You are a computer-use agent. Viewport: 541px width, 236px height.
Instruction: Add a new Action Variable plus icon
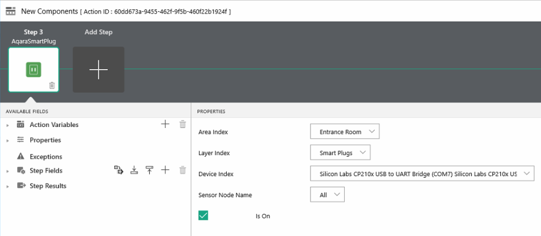tap(165, 124)
